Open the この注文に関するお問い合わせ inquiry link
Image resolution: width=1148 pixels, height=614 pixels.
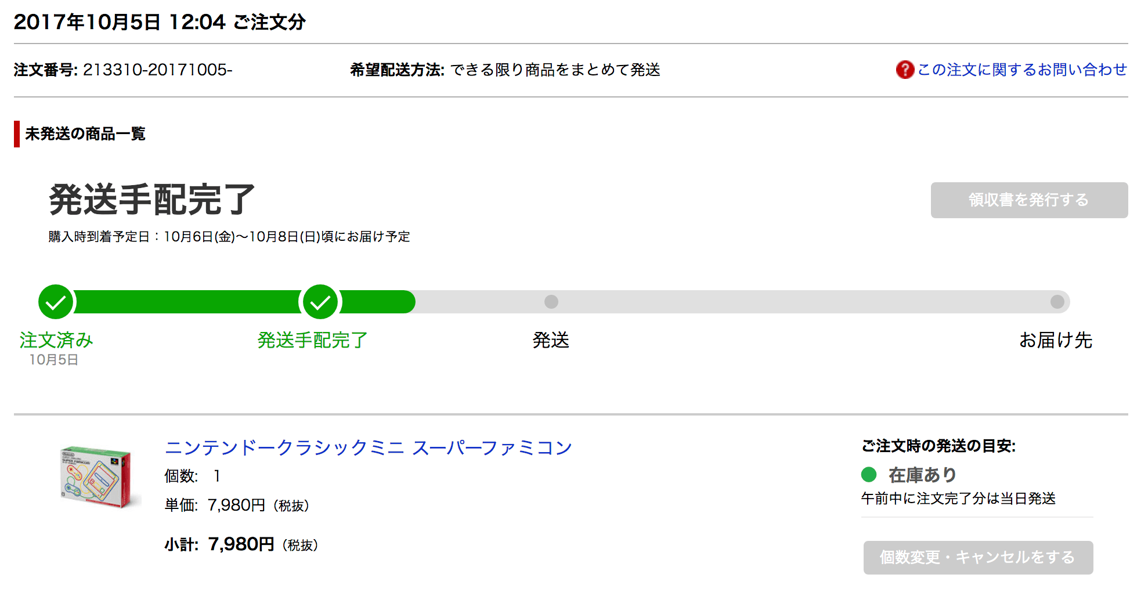click(1022, 70)
